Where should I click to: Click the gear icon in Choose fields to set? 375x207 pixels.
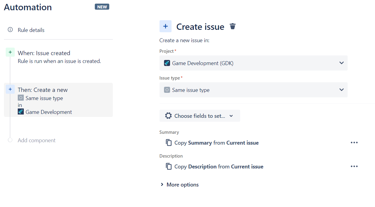point(169,116)
